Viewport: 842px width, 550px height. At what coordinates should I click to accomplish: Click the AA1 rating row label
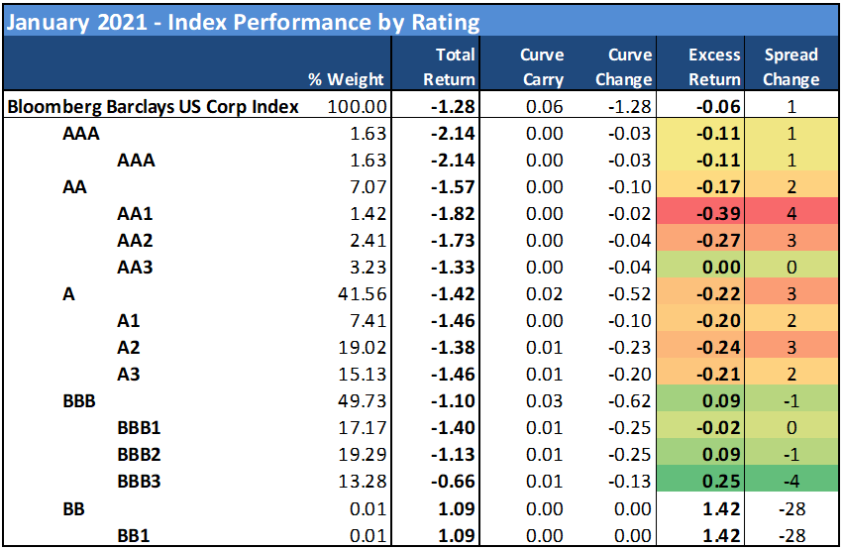pyautogui.click(x=136, y=212)
